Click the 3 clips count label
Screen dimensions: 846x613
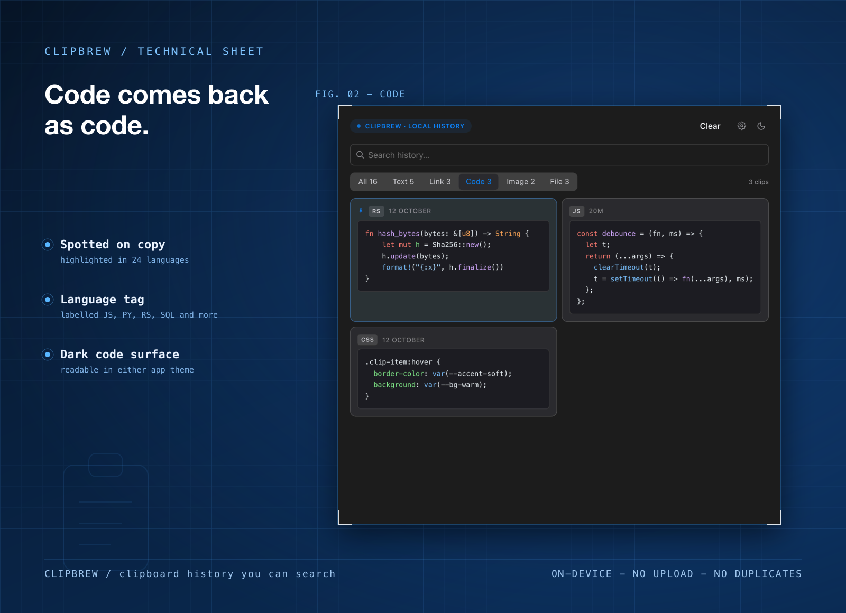[x=759, y=182]
